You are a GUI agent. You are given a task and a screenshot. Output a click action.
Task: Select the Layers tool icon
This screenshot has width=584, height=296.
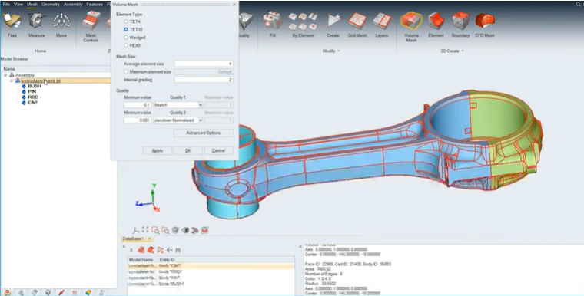point(382,21)
